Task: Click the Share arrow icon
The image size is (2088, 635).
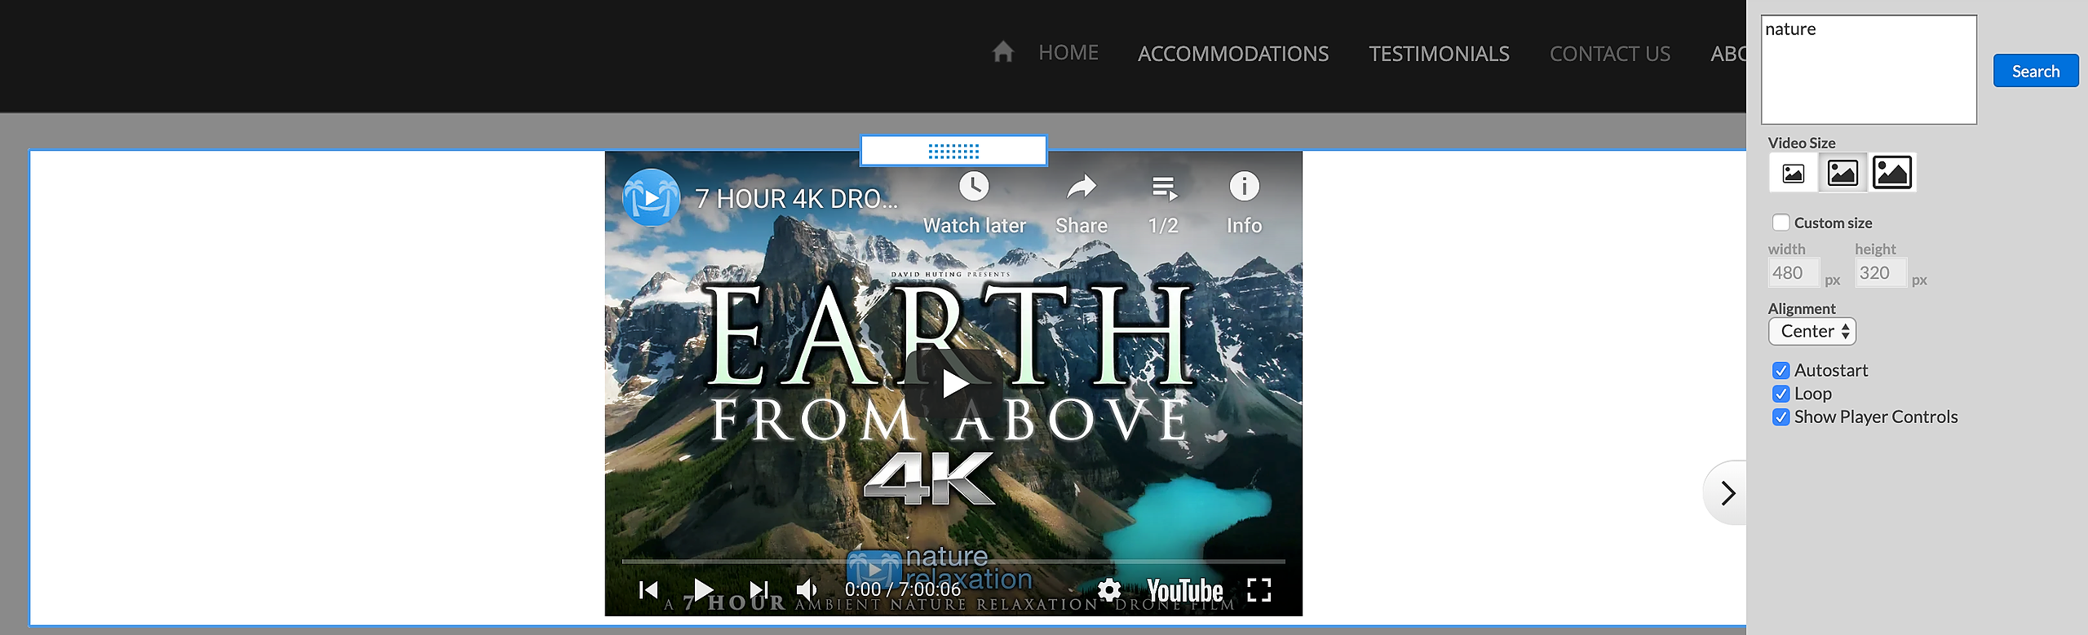Action: [1082, 187]
